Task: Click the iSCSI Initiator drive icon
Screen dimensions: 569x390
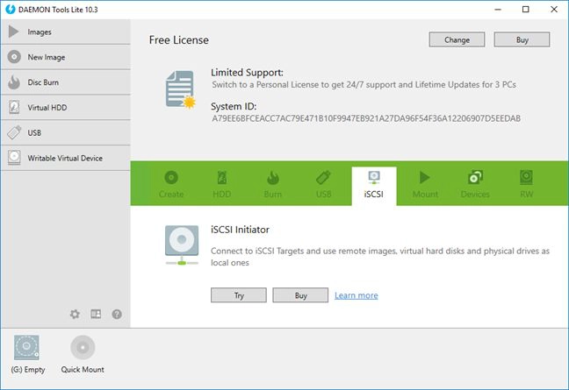Action: (182, 245)
